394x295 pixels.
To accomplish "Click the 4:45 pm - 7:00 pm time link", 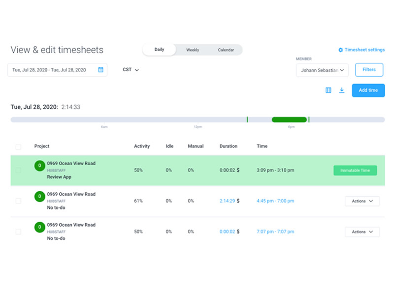I will (x=275, y=201).
